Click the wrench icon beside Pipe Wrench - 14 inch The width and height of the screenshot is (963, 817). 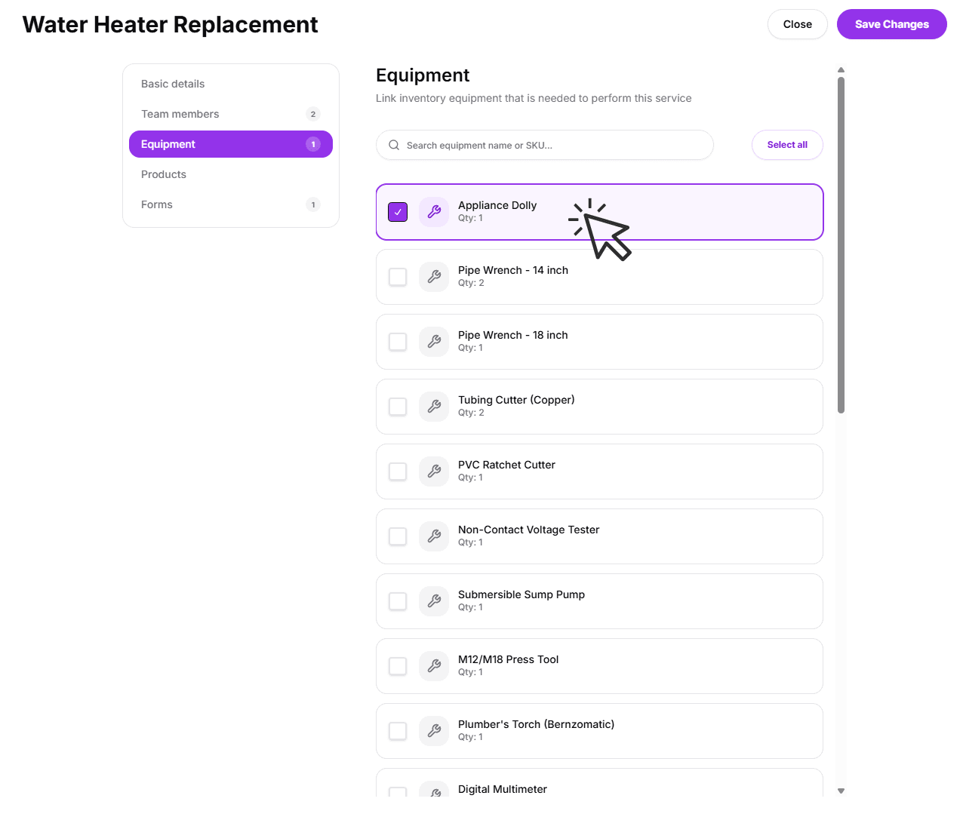tap(434, 277)
